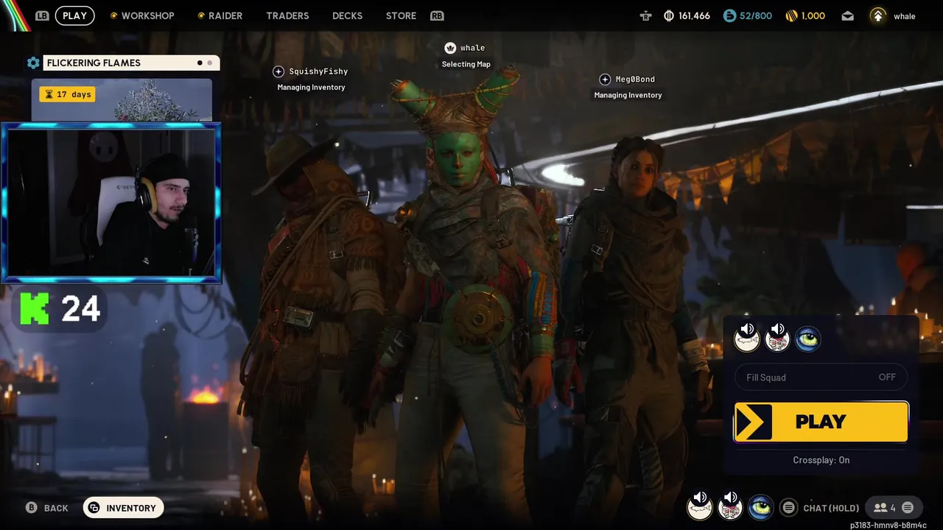
Task: Open the mail envelope icon
Action: pyautogui.click(x=847, y=15)
